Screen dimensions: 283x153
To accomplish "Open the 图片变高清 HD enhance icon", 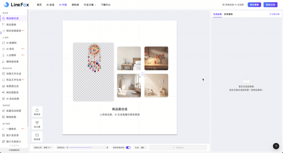I will click(4, 135).
